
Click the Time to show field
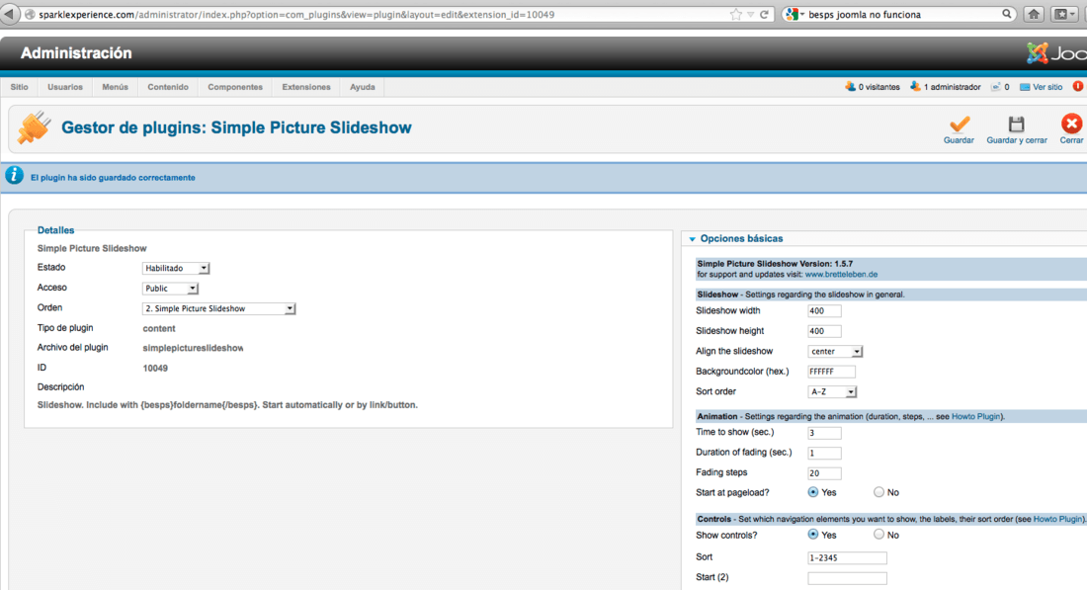pos(824,433)
